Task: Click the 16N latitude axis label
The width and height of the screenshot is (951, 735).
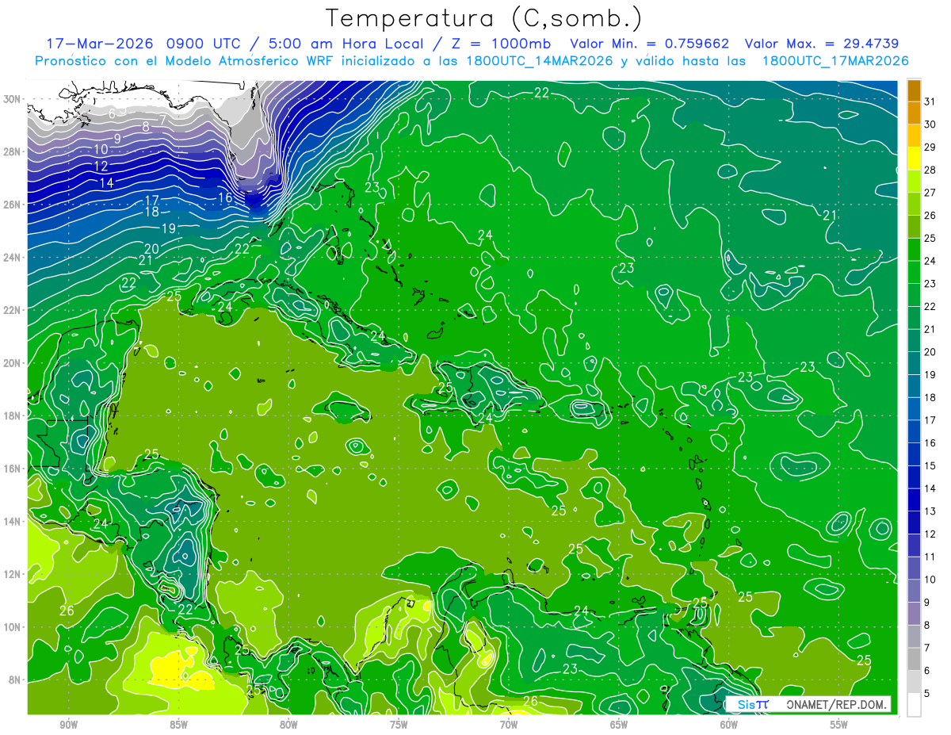Action: [x=13, y=469]
